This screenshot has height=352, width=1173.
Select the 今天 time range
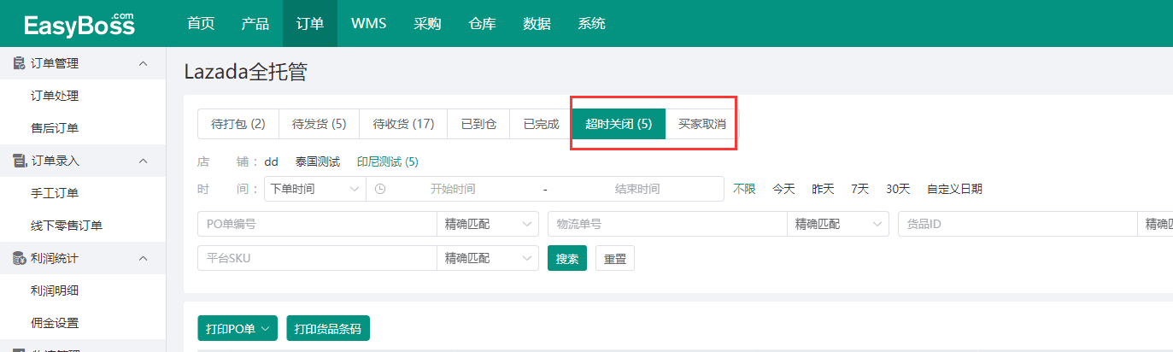click(783, 189)
